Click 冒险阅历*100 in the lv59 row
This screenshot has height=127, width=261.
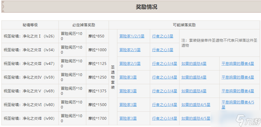coord(73,77)
